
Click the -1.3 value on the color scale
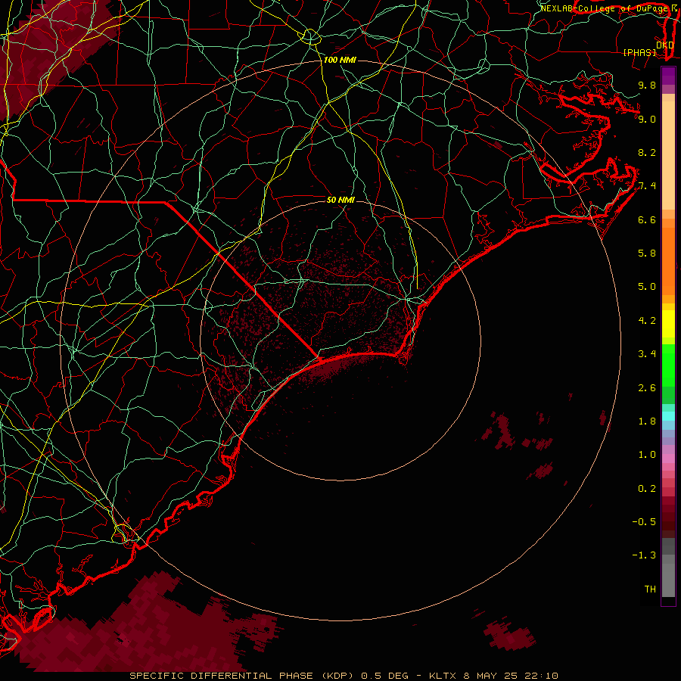click(644, 555)
